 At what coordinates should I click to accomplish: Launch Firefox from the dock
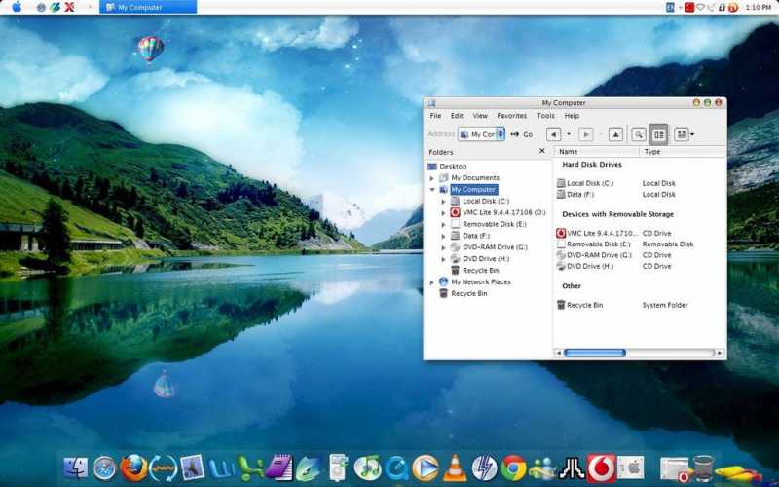(x=134, y=468)
